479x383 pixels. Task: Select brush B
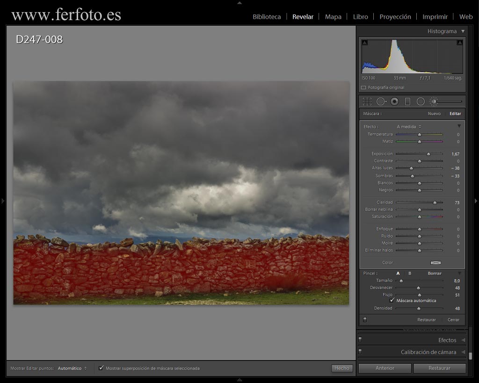click(x=410, y=274)
